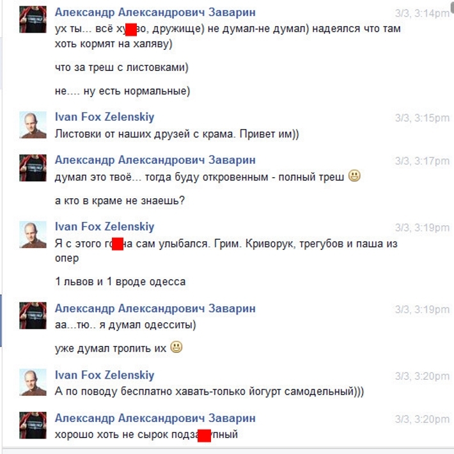Open Александр Заварин name at 3:19pm
The image size is (454, 454).
point(155,308)
